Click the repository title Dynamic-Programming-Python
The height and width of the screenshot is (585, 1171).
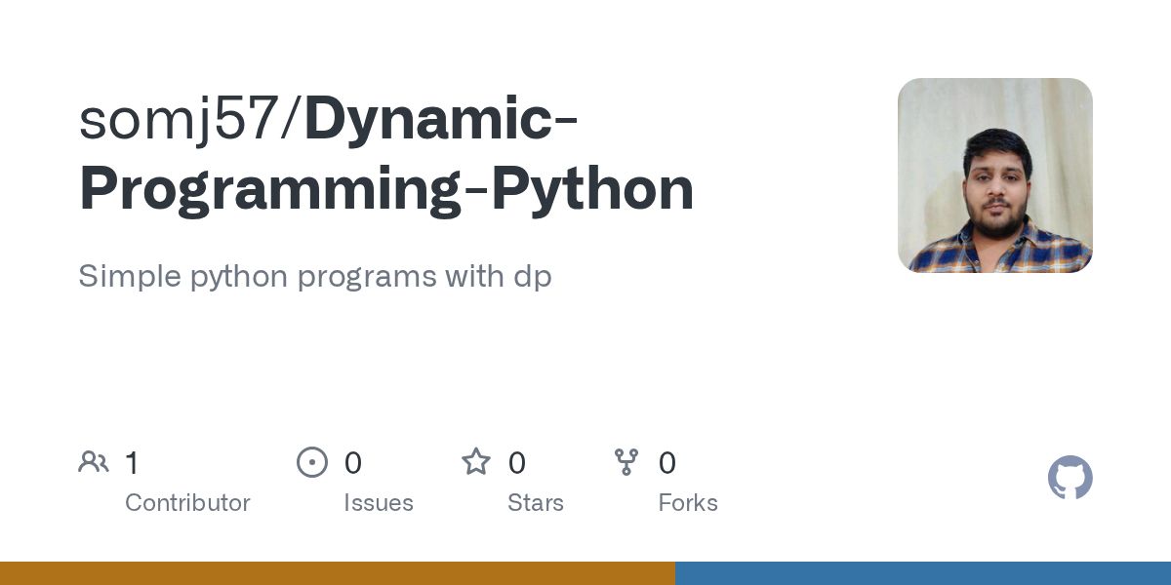coord(386,154)
